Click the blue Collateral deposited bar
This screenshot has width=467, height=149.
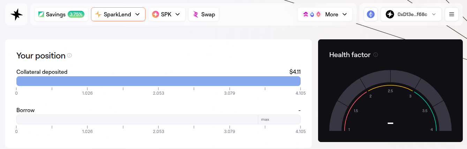[158, 81]
